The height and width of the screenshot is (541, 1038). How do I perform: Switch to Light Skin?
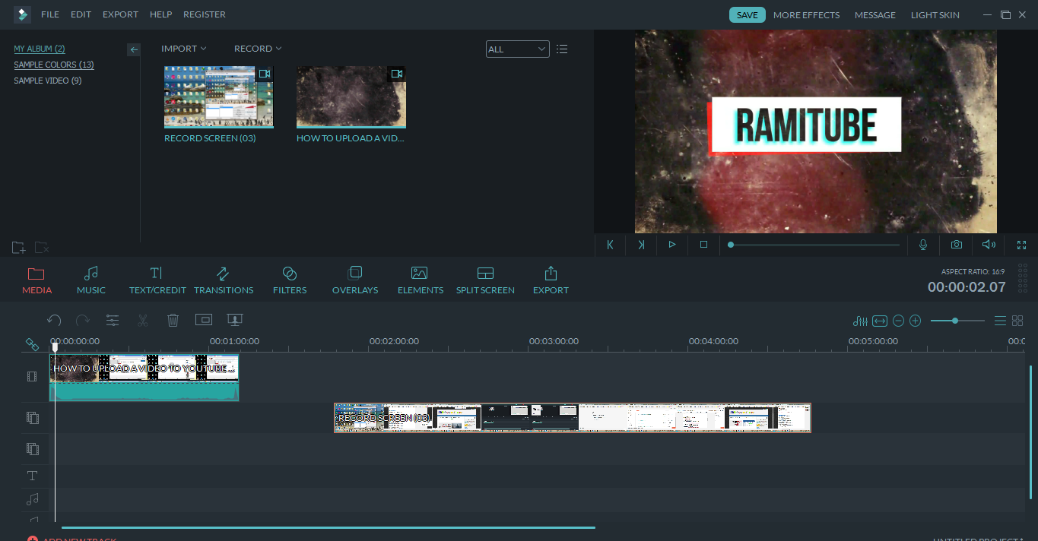coord(935,14)
